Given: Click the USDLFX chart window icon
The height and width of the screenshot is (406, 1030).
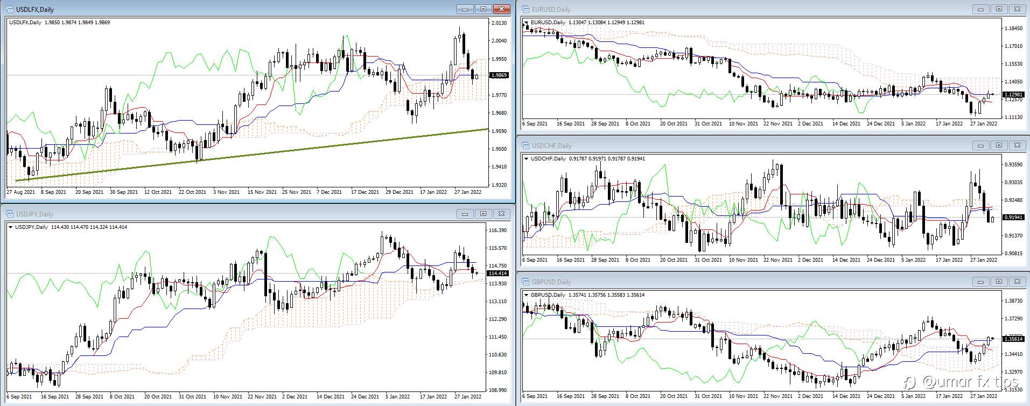Looking at the screenshot, I should pos(10,9).
